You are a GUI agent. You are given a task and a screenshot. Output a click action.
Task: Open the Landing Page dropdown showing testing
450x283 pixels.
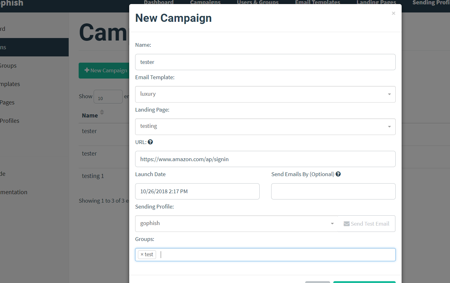point(265,127)
